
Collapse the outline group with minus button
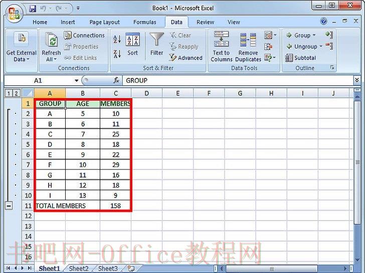point(9,205)
